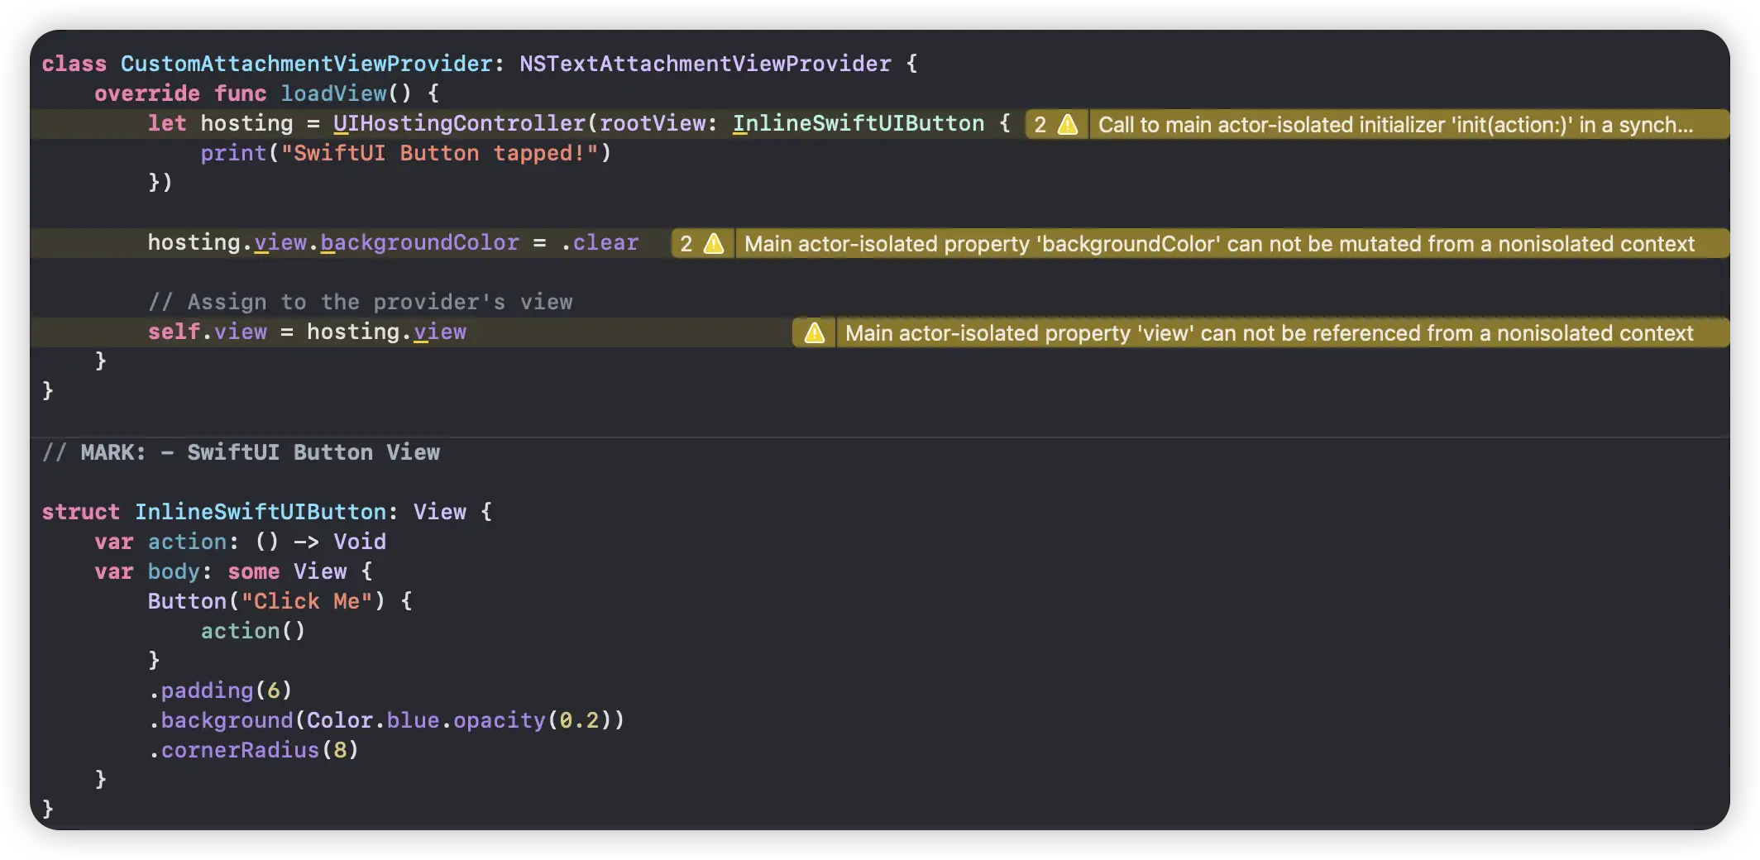
Task: Click InlineSwiftUIButton in the struct declaration
Action: click(x=260, y=512)
